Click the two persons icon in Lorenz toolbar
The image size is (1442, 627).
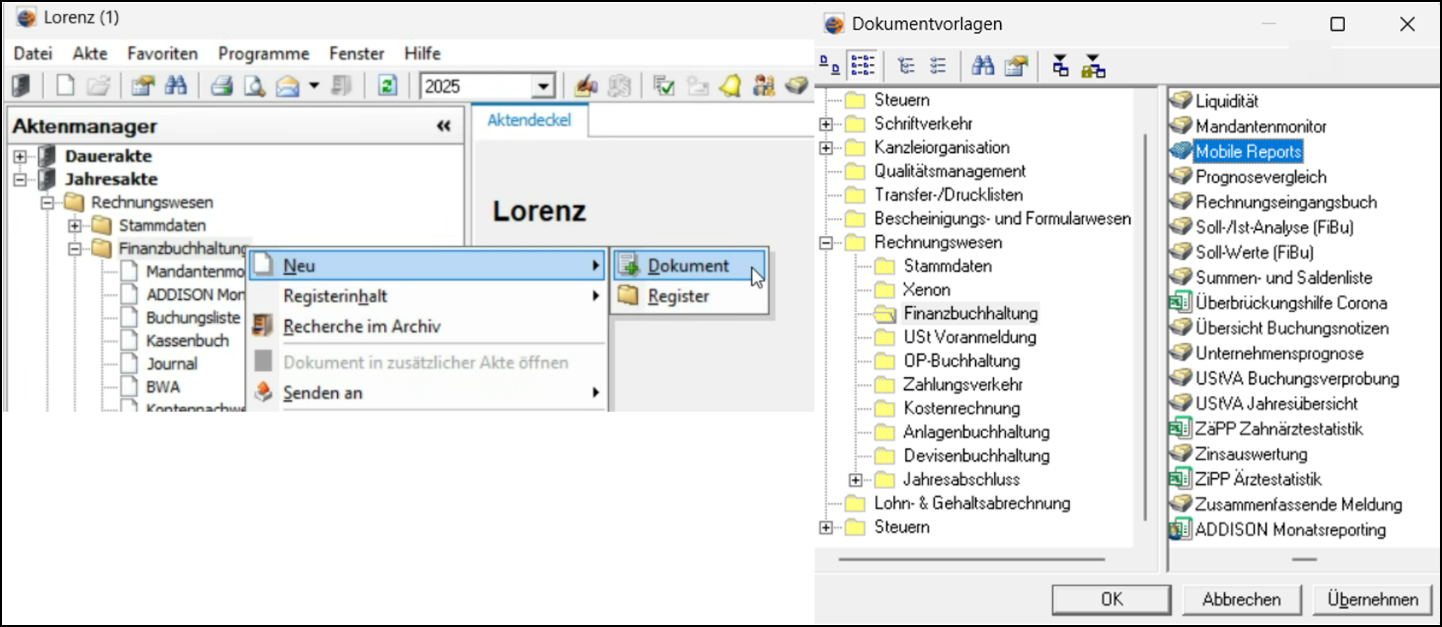[764, 86]
